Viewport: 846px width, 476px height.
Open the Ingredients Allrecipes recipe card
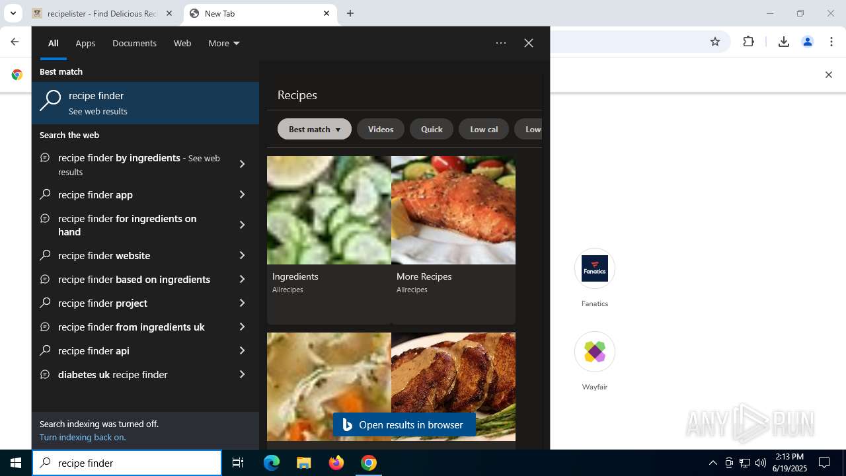tap(329, 240)
